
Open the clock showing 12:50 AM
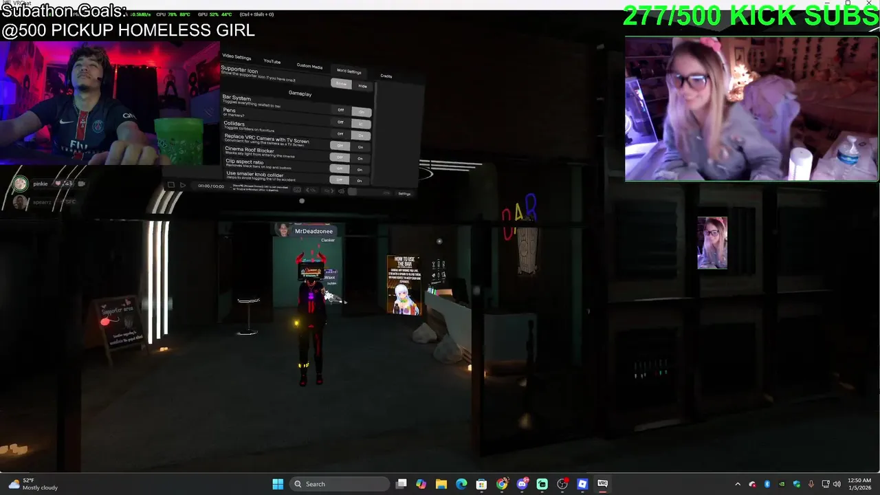tap(859, 484)
